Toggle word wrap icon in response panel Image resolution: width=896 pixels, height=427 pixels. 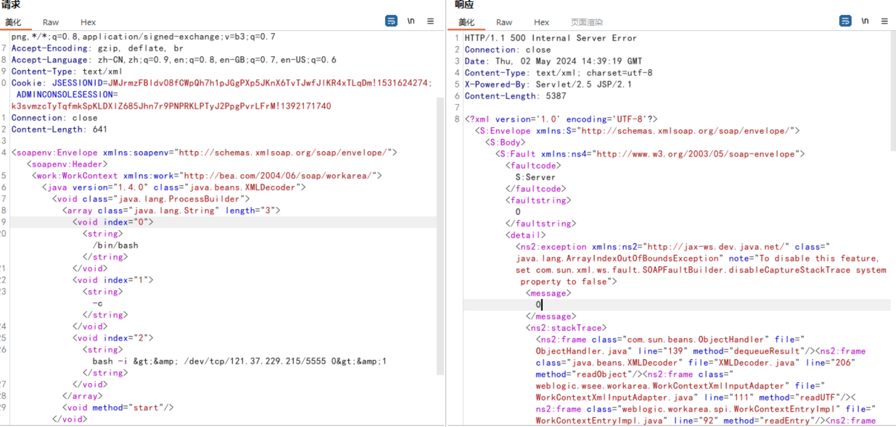846,21
